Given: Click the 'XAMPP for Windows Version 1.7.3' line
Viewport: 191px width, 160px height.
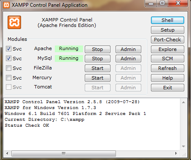Looking at the screenshot, I should click(x=50, y=108).
